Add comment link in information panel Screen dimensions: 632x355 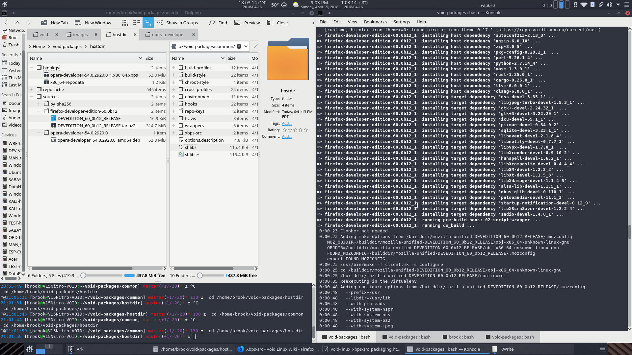pos(287,136)
